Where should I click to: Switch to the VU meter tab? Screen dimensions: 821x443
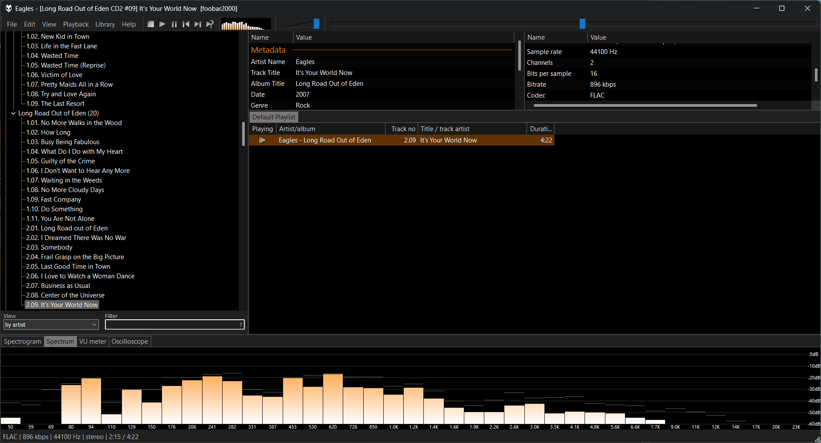93,342
